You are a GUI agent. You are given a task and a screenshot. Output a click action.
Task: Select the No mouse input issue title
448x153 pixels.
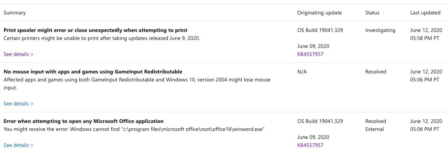[93, 72]
